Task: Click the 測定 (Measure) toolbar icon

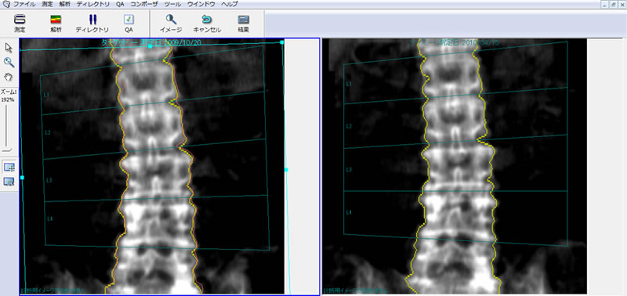Action: pyautogui.click(x=20, y=19)
